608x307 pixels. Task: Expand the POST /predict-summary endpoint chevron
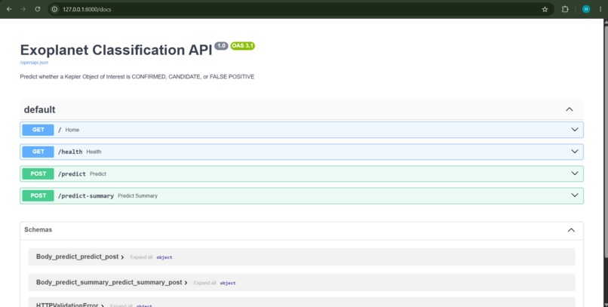click(x=575, y=195)
